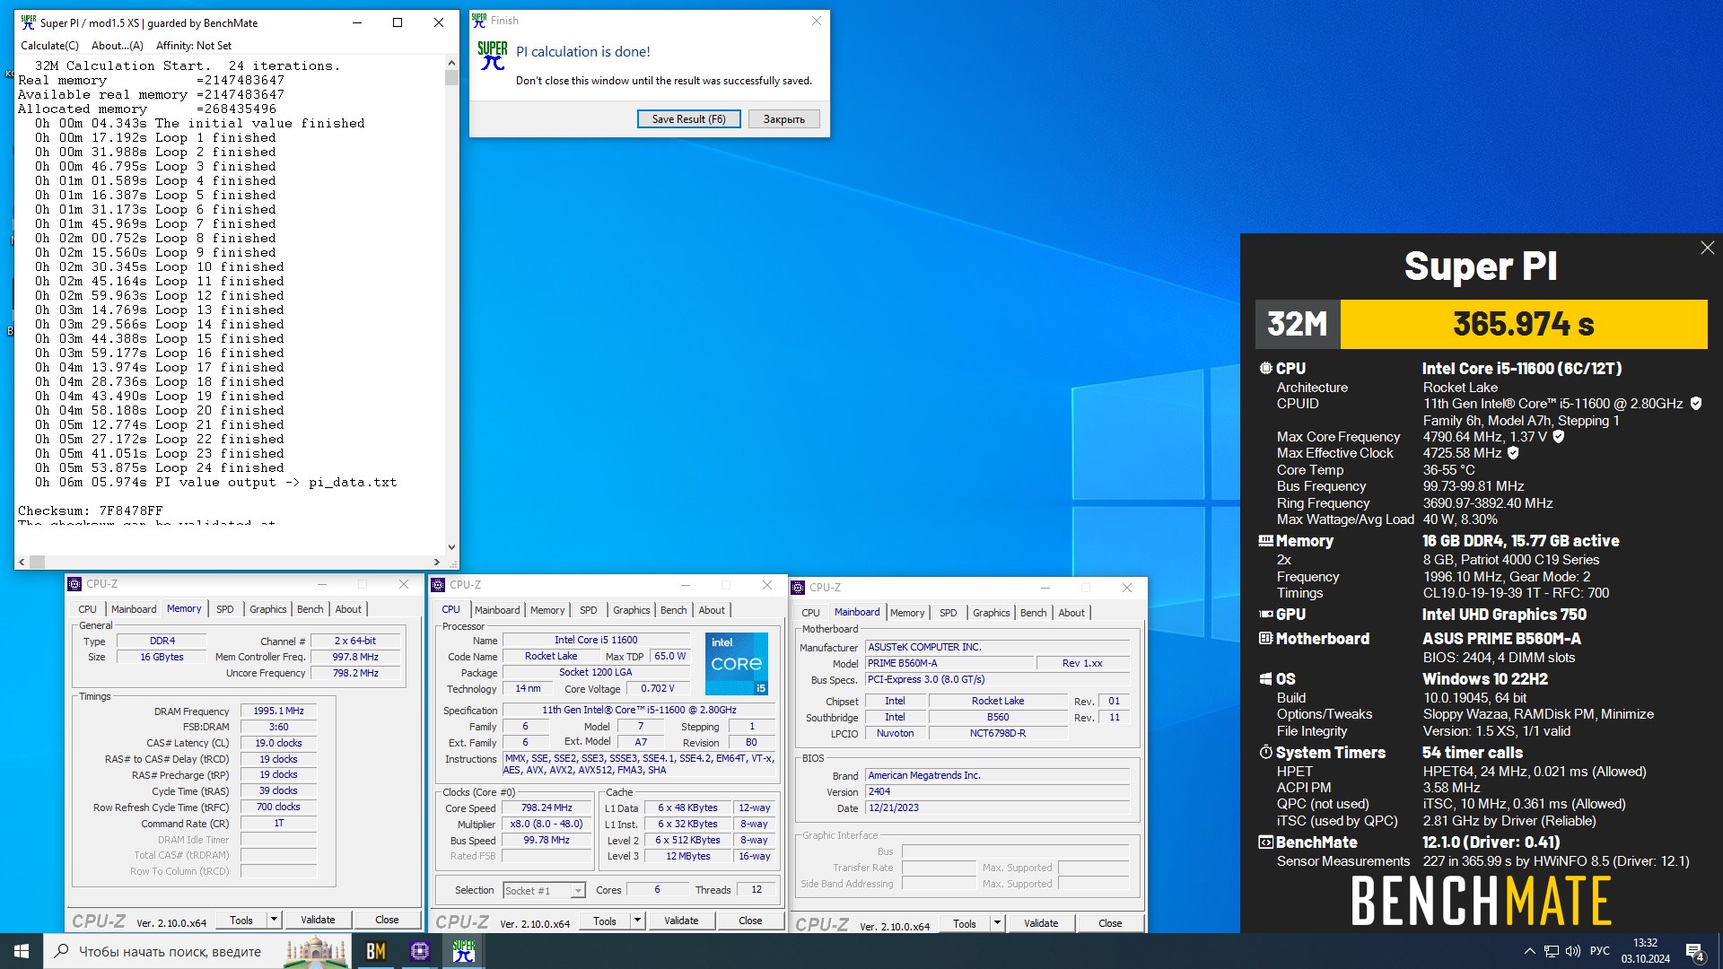
Task: Click the Taj Mahal search highlight icon
Action: click(x=315, y=951)
